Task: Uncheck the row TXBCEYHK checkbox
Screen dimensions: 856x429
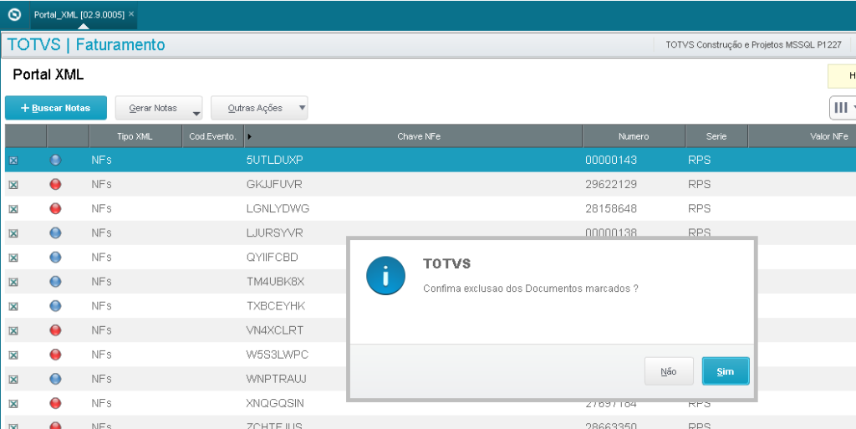Action: click(13, 307)
